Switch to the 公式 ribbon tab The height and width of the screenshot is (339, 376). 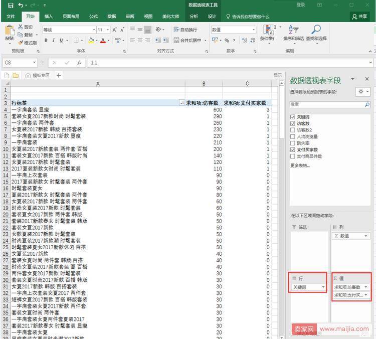pyautogui.click(x=93, y=17)
